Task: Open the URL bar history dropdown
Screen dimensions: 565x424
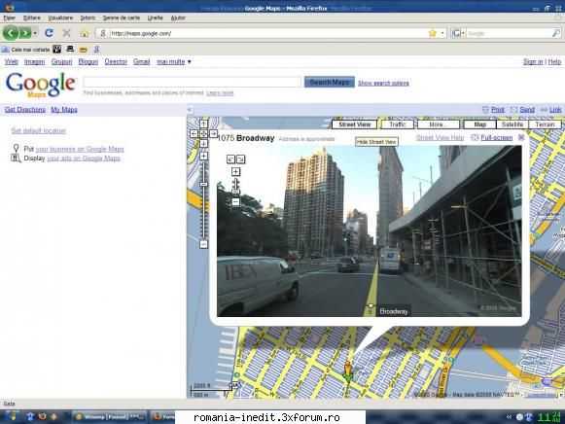Action: point(442,33)
